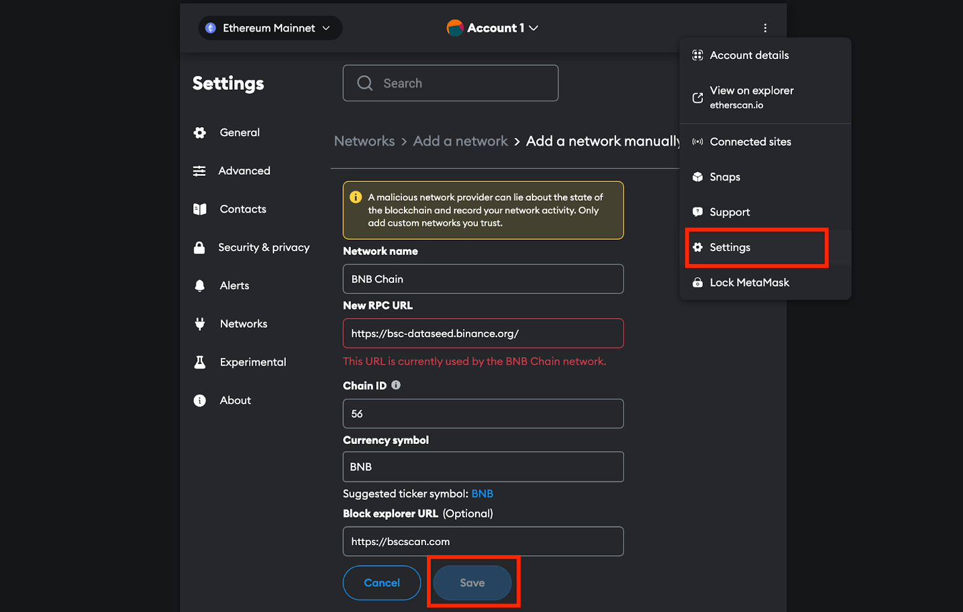Click the Networks plug icon
Screen dimensions: 963x612
(200, 324)
